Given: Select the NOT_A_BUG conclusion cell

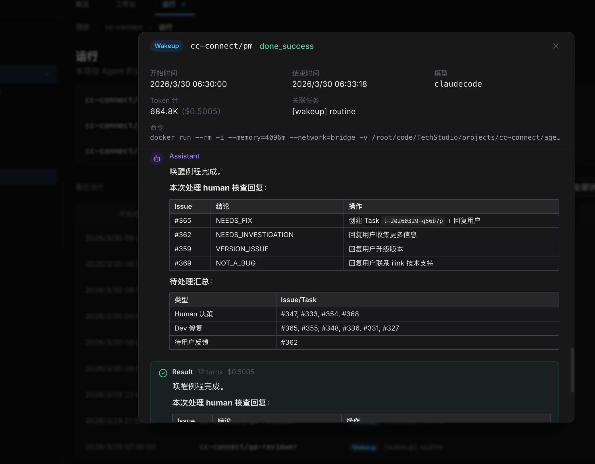Looking at the screenshot, I should pos(236,263).
